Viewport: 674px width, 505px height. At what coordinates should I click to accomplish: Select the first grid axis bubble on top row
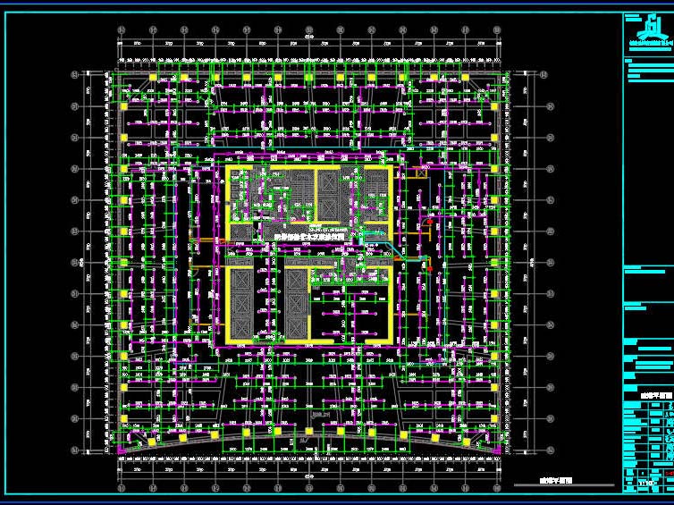click(122, 29)
